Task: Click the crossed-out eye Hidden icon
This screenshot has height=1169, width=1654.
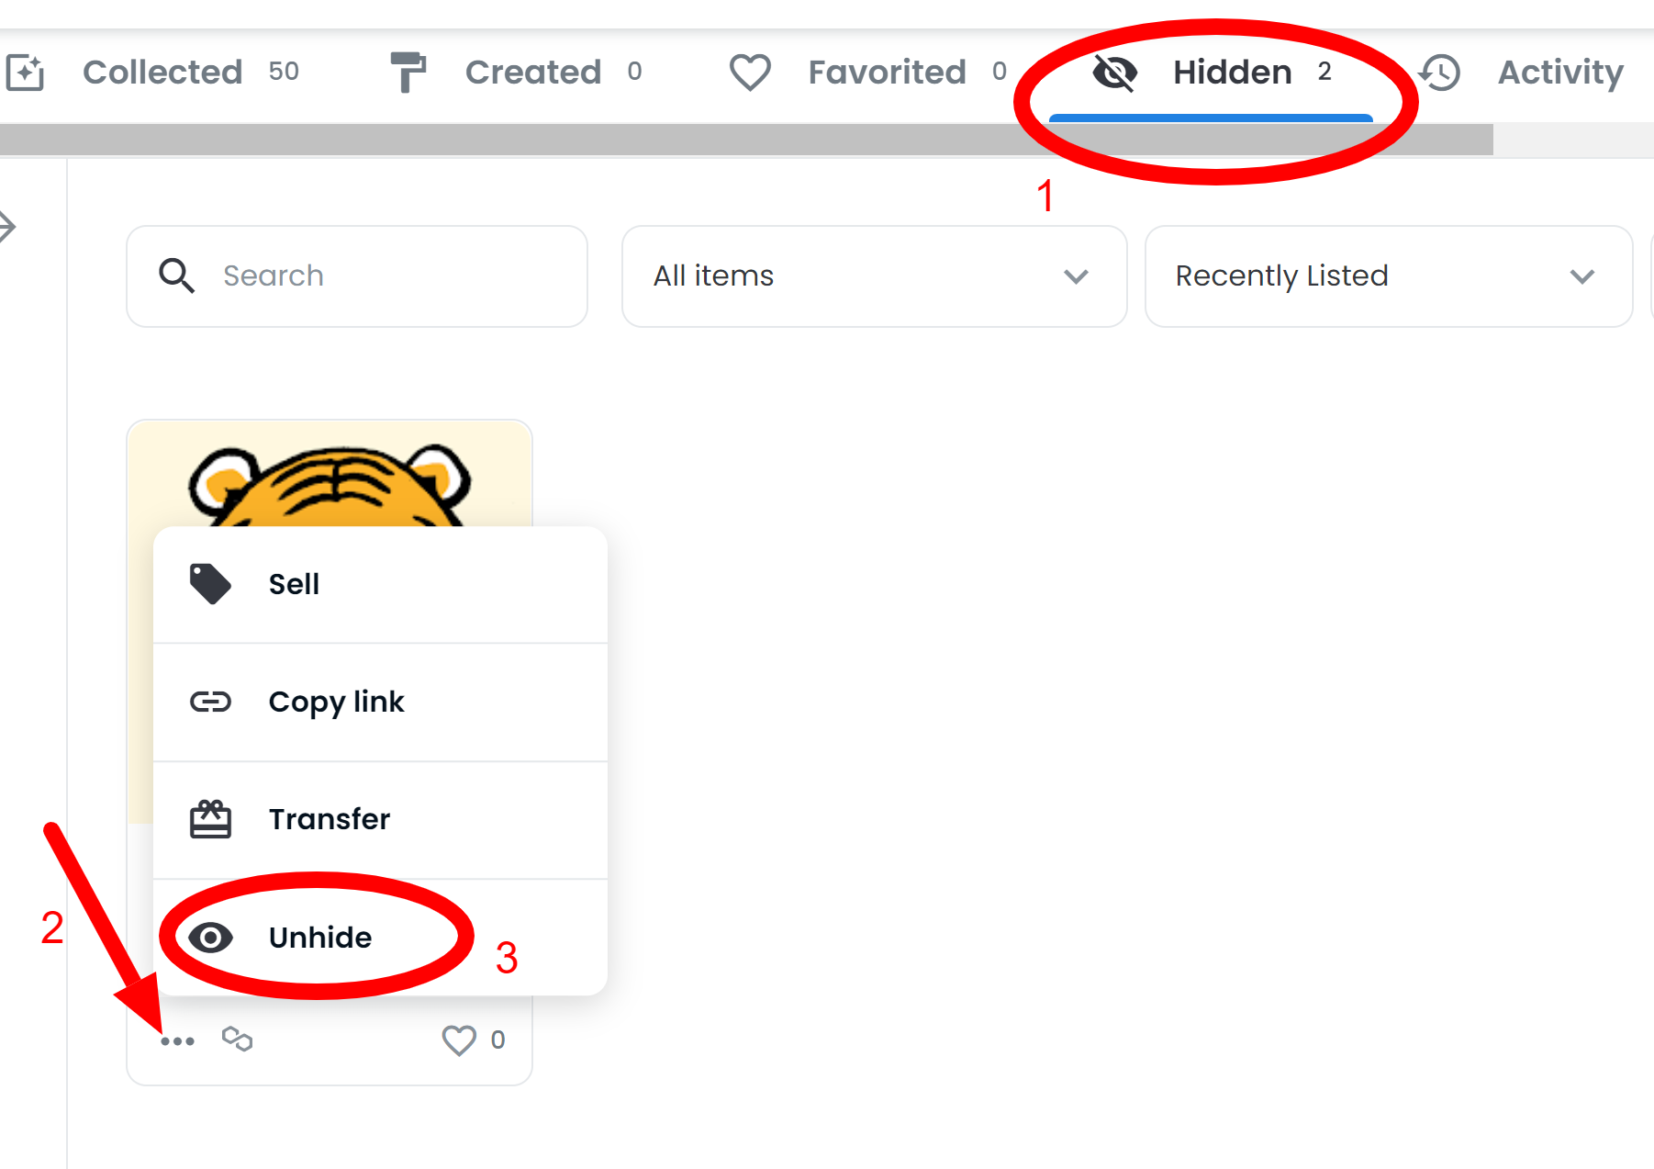Action: click(x=1115, y=73)
